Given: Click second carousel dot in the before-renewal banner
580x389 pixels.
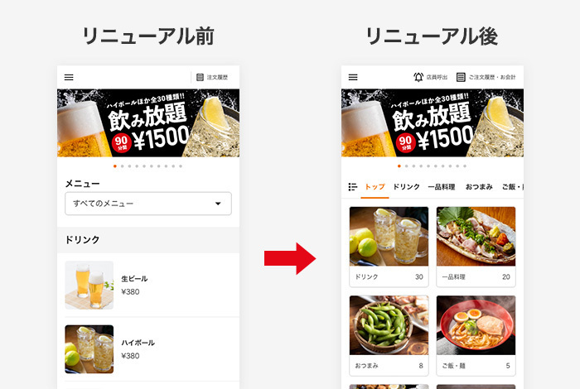Looking at the screenshot, I should (x=123, y=166).
